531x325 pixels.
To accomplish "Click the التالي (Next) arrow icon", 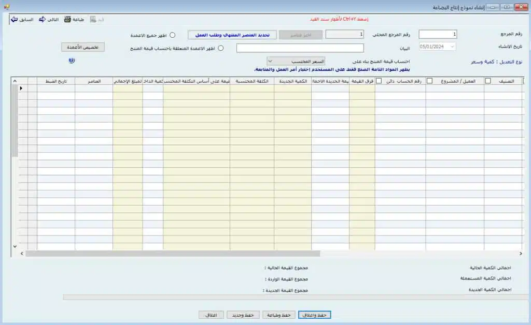I will (x=42, y=20).
